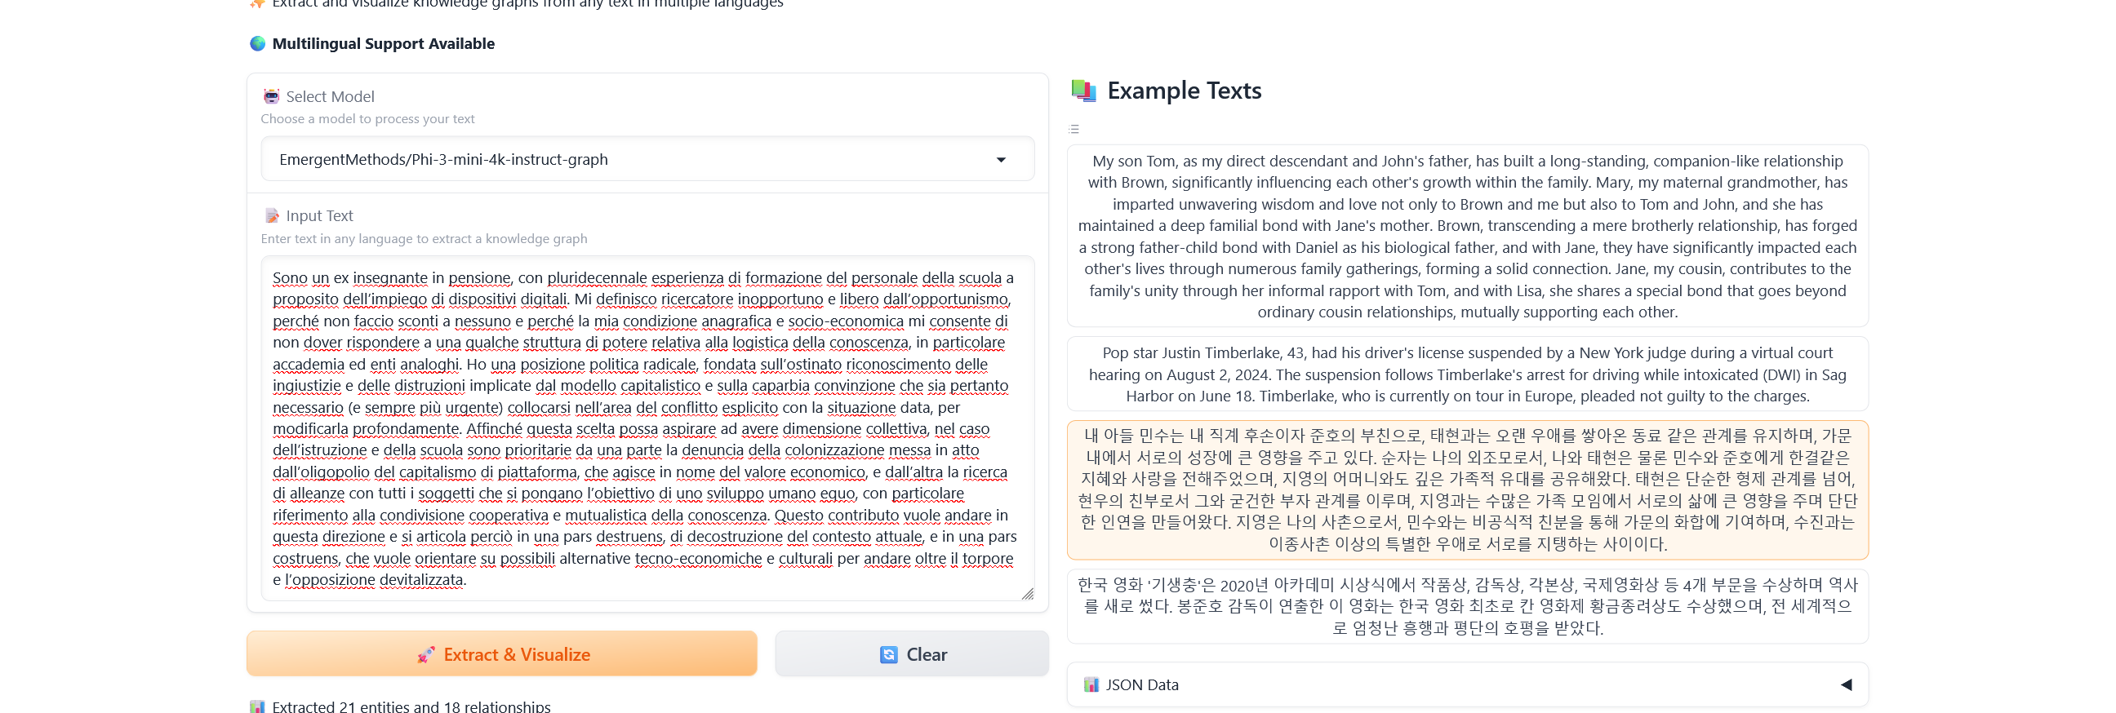
Task: Click the memo icon beside Input Text
Action: (271, 216)
